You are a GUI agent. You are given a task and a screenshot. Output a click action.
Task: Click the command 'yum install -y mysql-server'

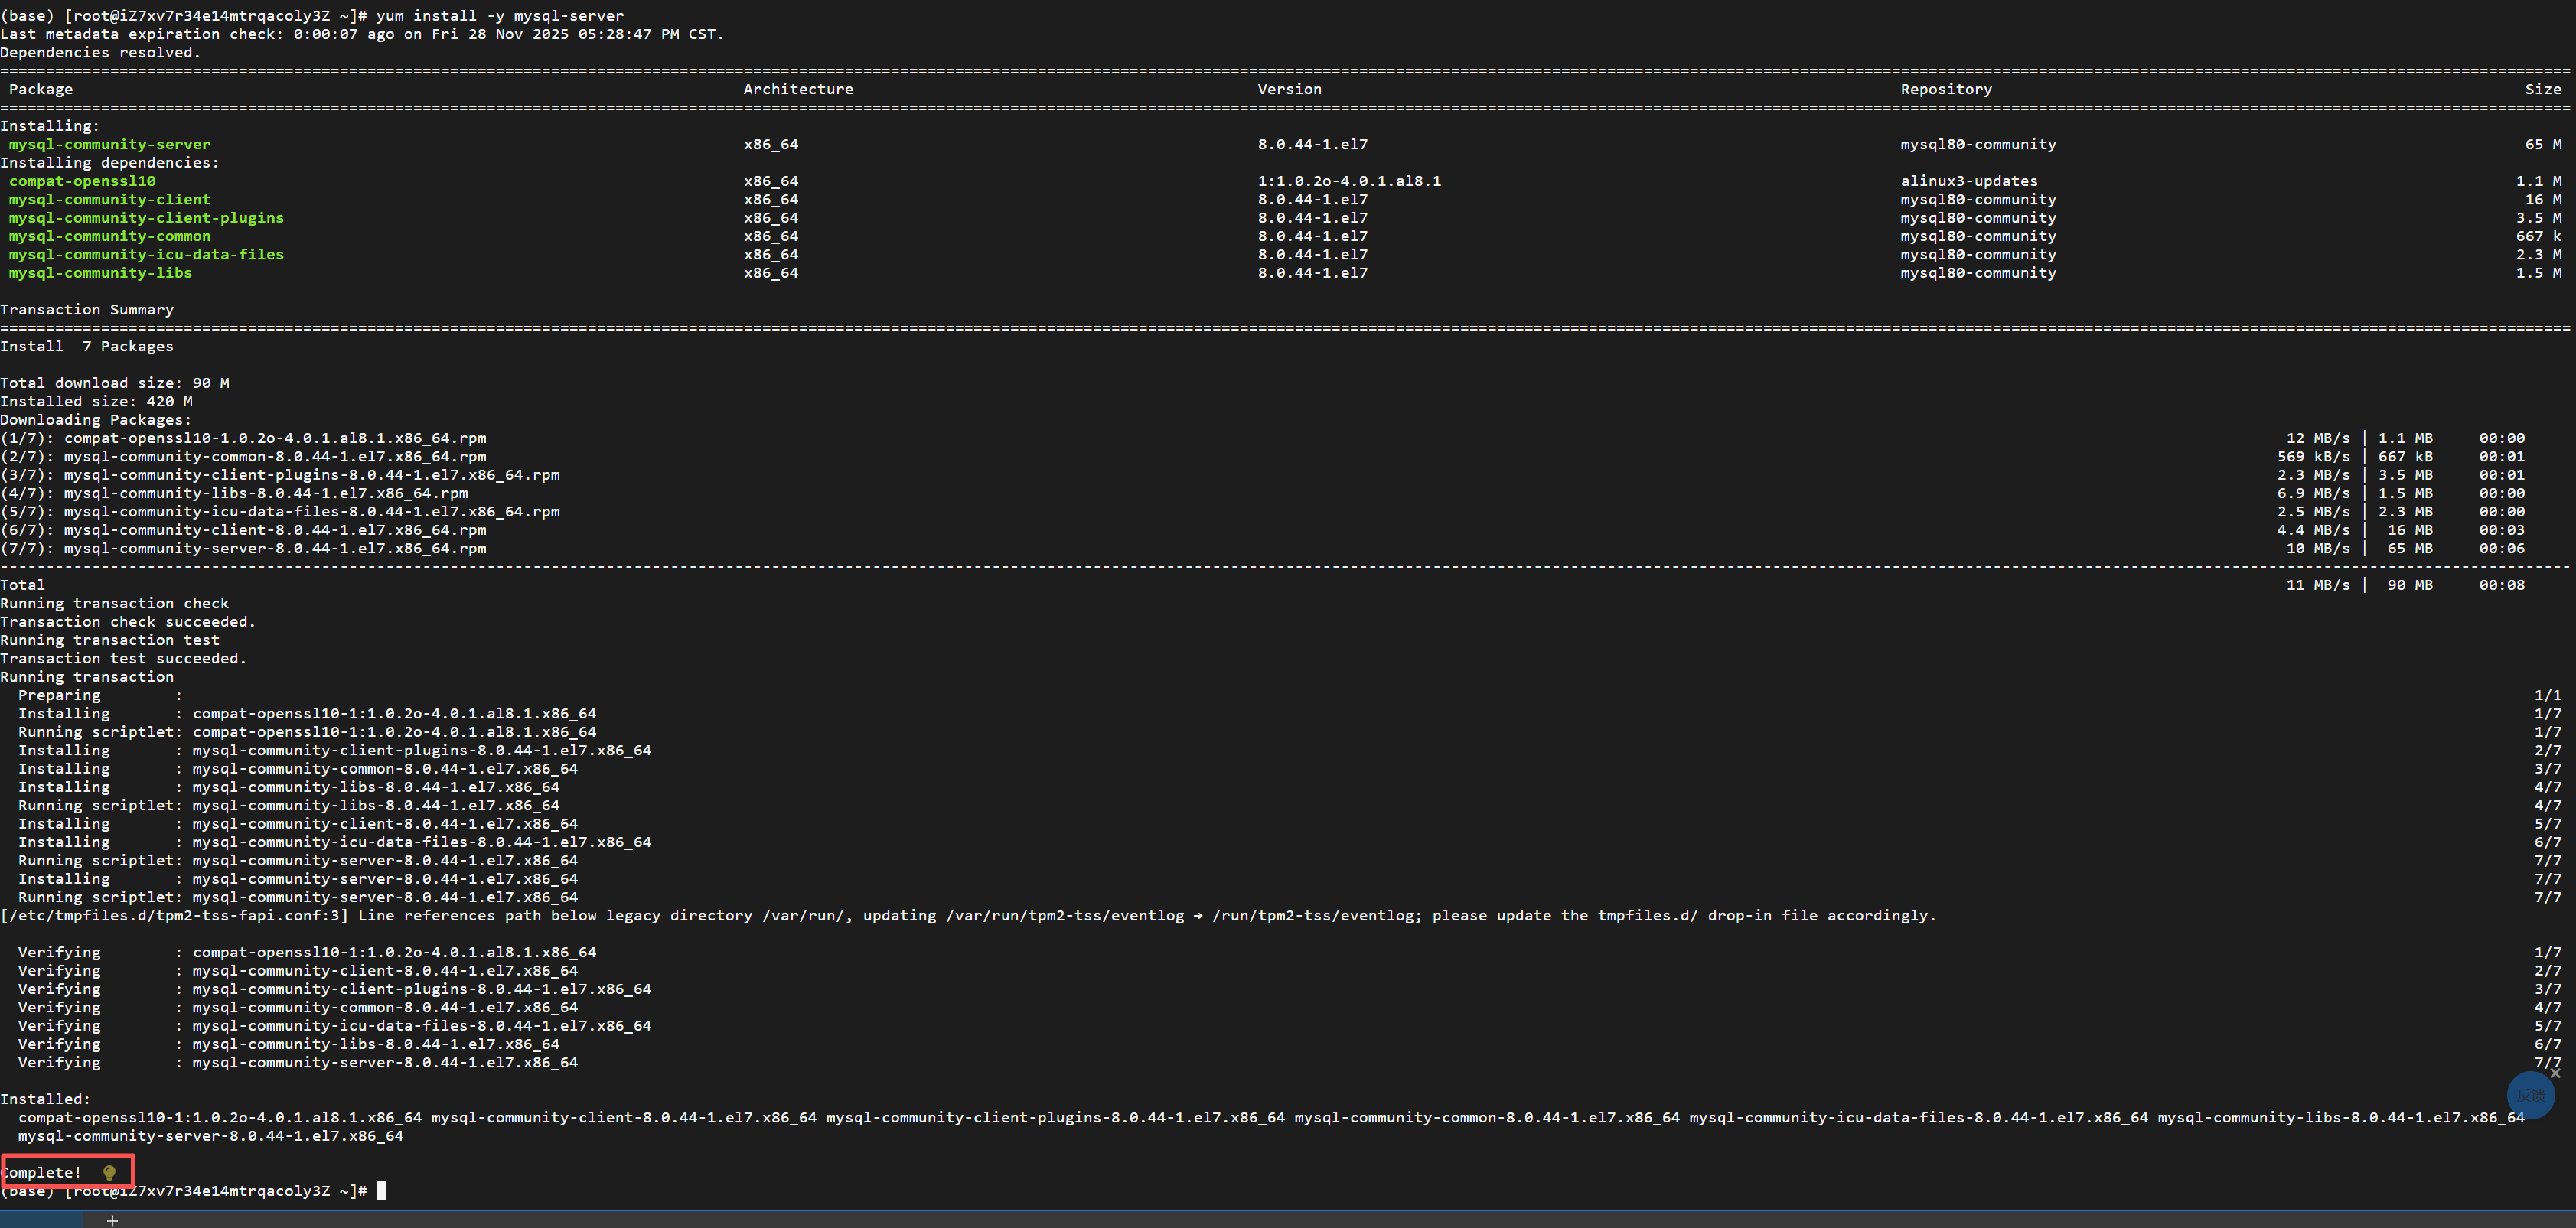tap(500, 16)
